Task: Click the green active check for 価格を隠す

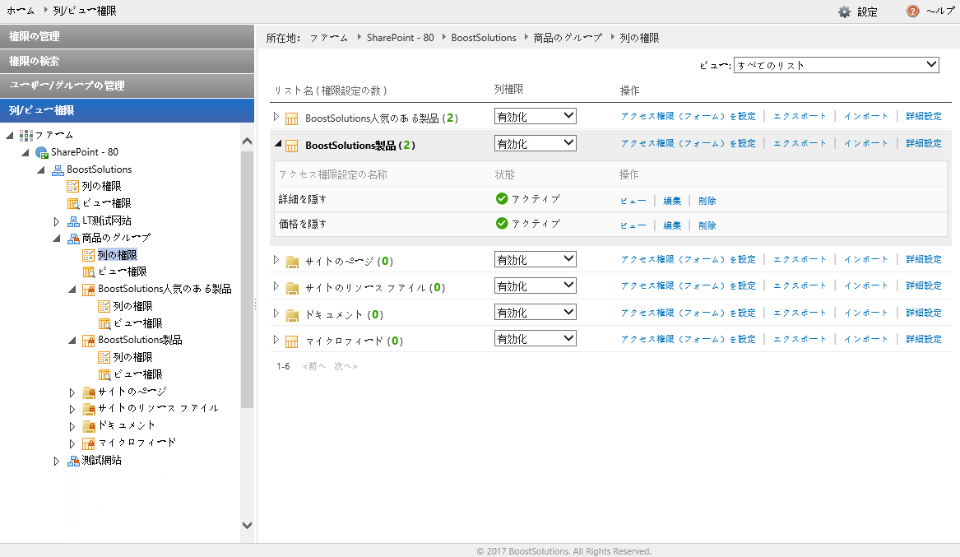Action: click(x=502, y=224)
